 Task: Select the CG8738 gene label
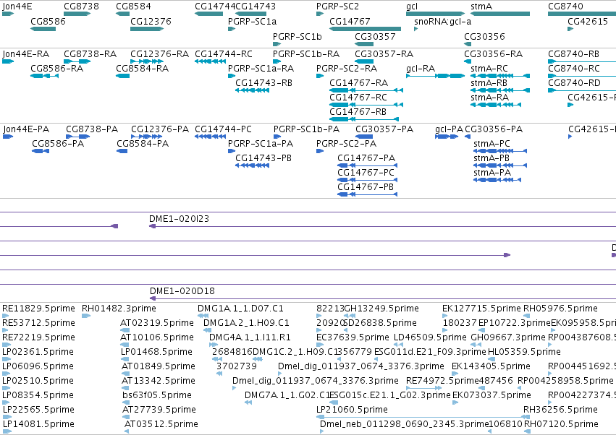81,7
